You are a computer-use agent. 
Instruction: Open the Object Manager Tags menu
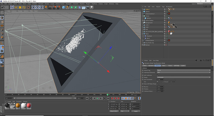point(163,7)
